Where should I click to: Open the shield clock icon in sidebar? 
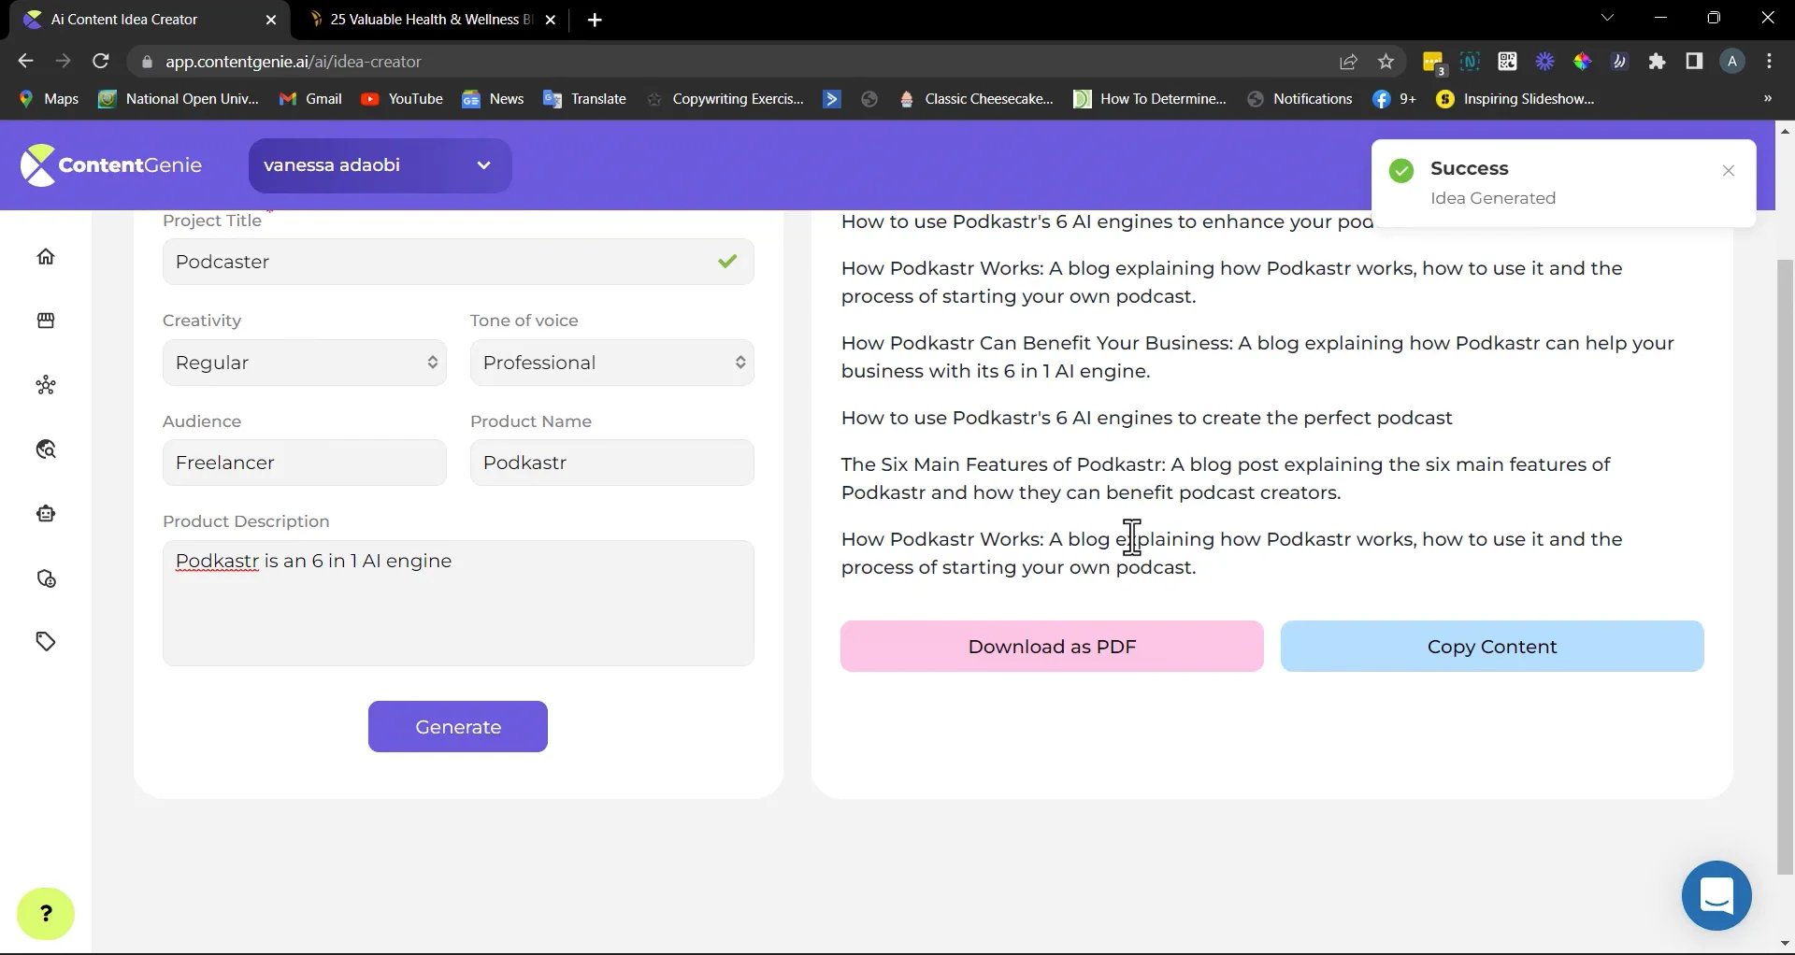(x=46, y=578)
